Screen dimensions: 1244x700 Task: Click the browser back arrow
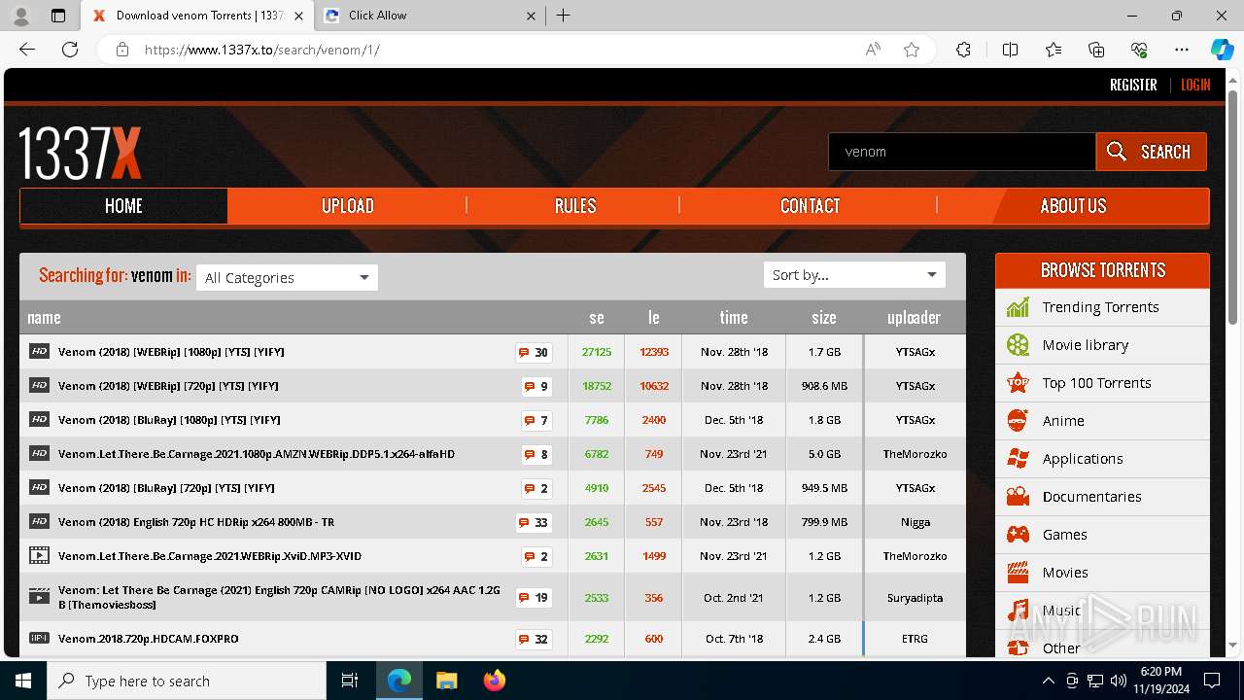click(x=27, y=50)
